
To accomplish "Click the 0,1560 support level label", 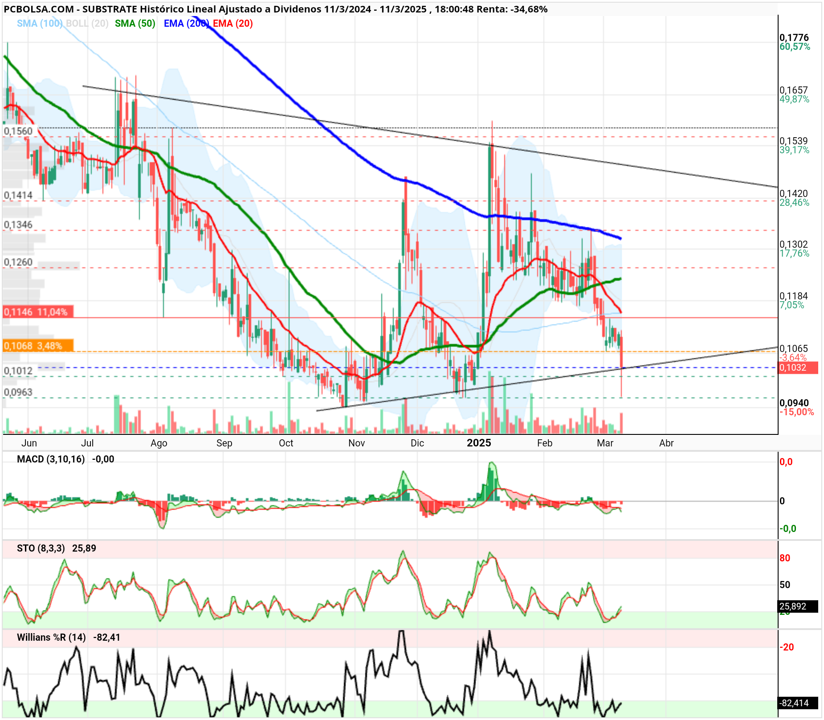I will [18, 131].
